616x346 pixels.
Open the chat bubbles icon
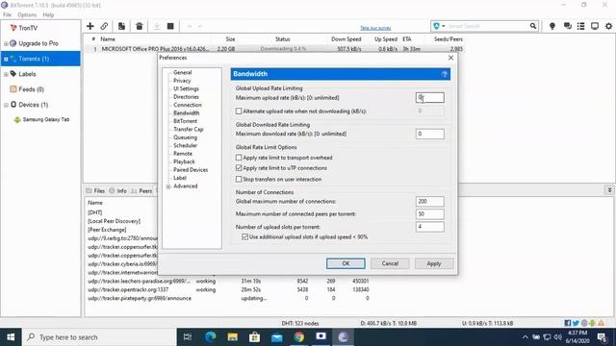click(567, 26)
